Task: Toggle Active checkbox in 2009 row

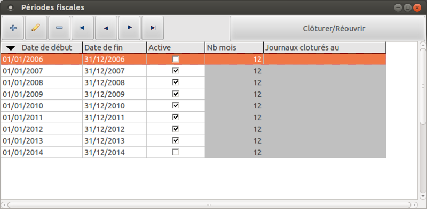Action: pyautogui.click(x=176, y=94)
